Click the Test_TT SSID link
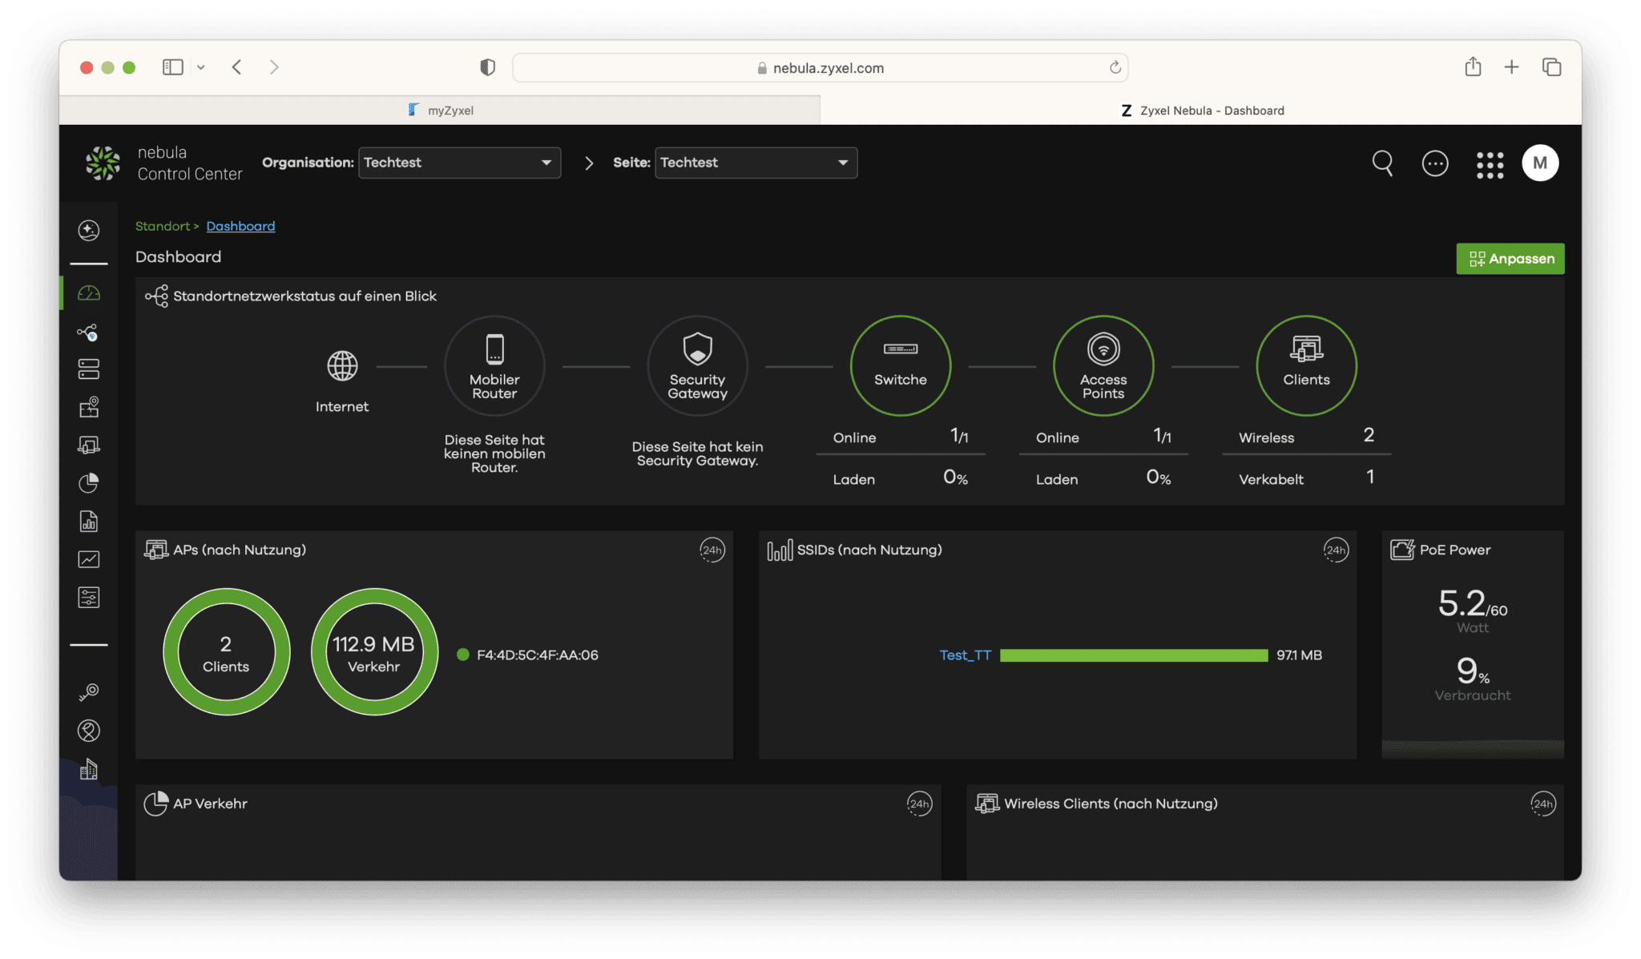This screenshot has height=959, width=1641. [965, 655]
